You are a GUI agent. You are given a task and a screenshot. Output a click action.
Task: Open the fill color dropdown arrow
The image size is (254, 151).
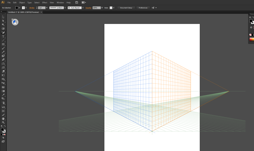coord(20,8)
